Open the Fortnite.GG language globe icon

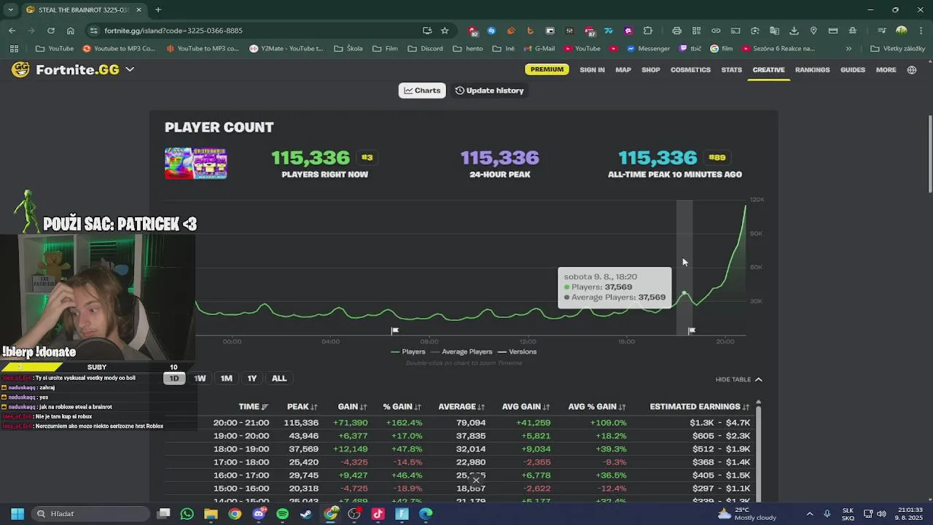click(911, 70)
